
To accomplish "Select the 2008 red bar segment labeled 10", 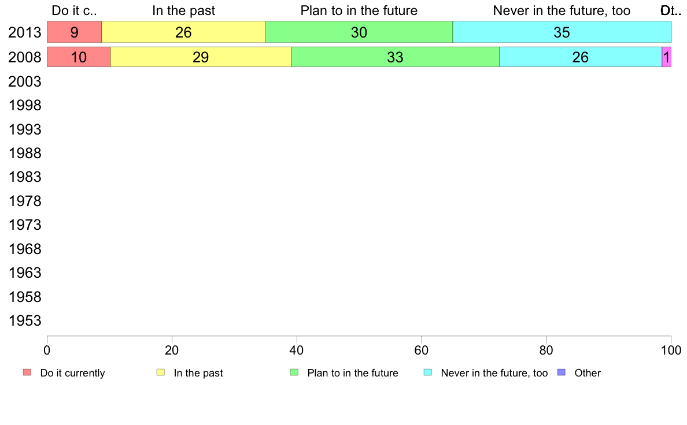I will coord(79,57).
